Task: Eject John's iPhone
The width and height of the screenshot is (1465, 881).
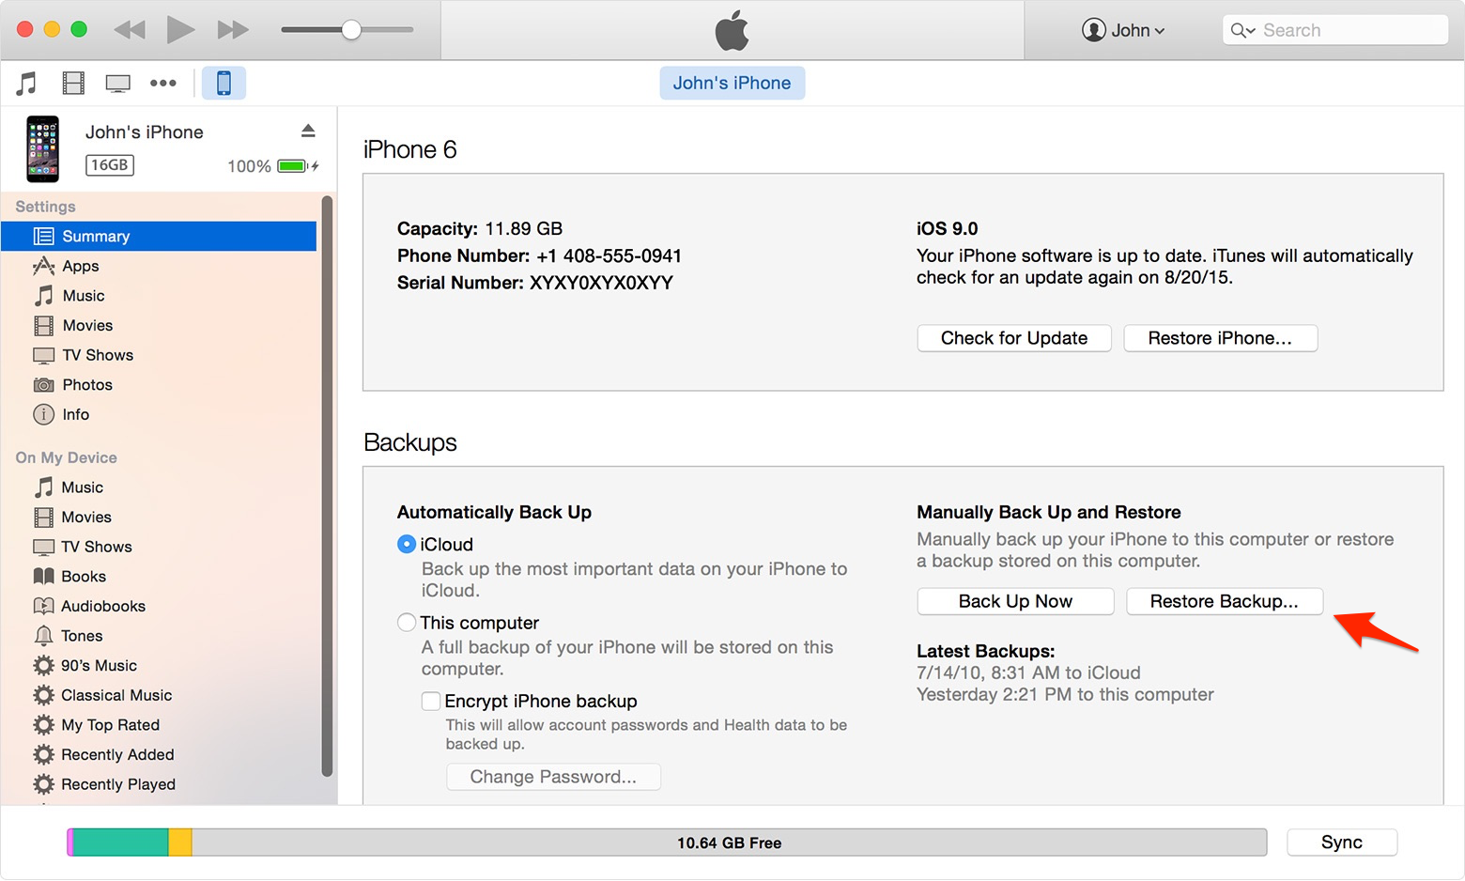Action: [309, 131]
